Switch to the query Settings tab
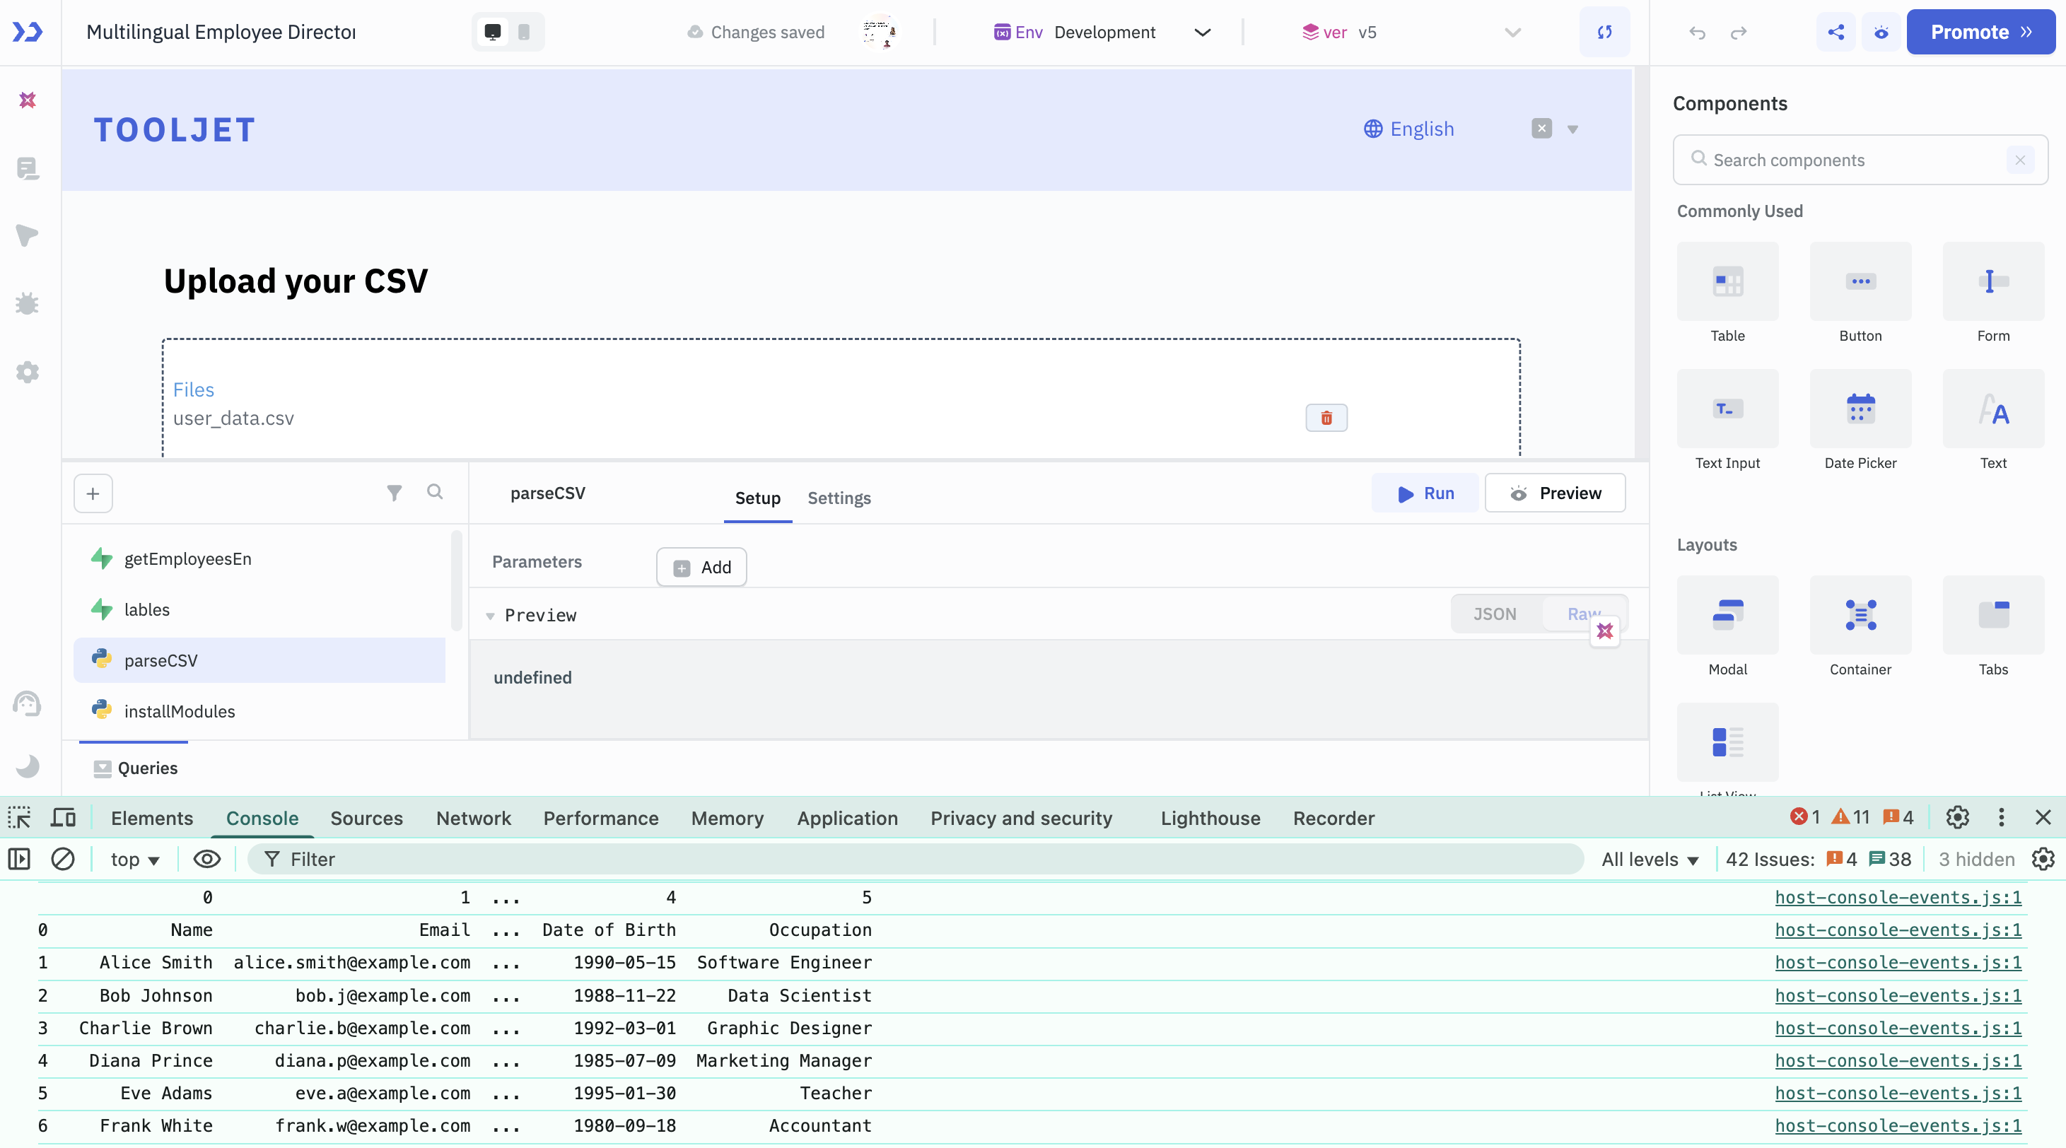The width and height of the screenshot is (2066, 1148). (839, 498)
